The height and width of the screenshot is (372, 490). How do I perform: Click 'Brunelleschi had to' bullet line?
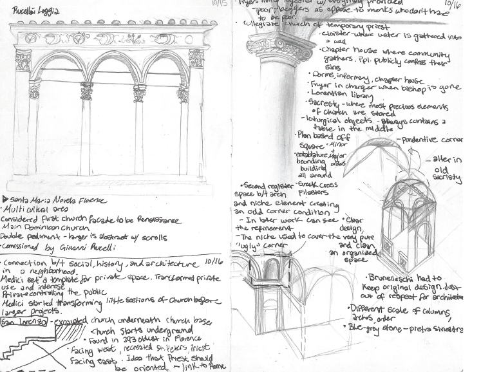point(403,278)
